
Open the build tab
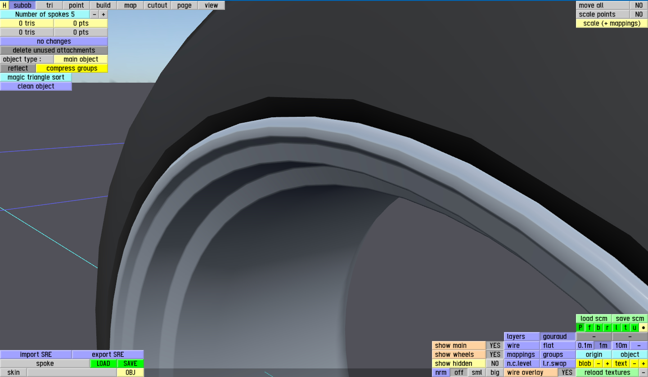click(x=103, y=5)
